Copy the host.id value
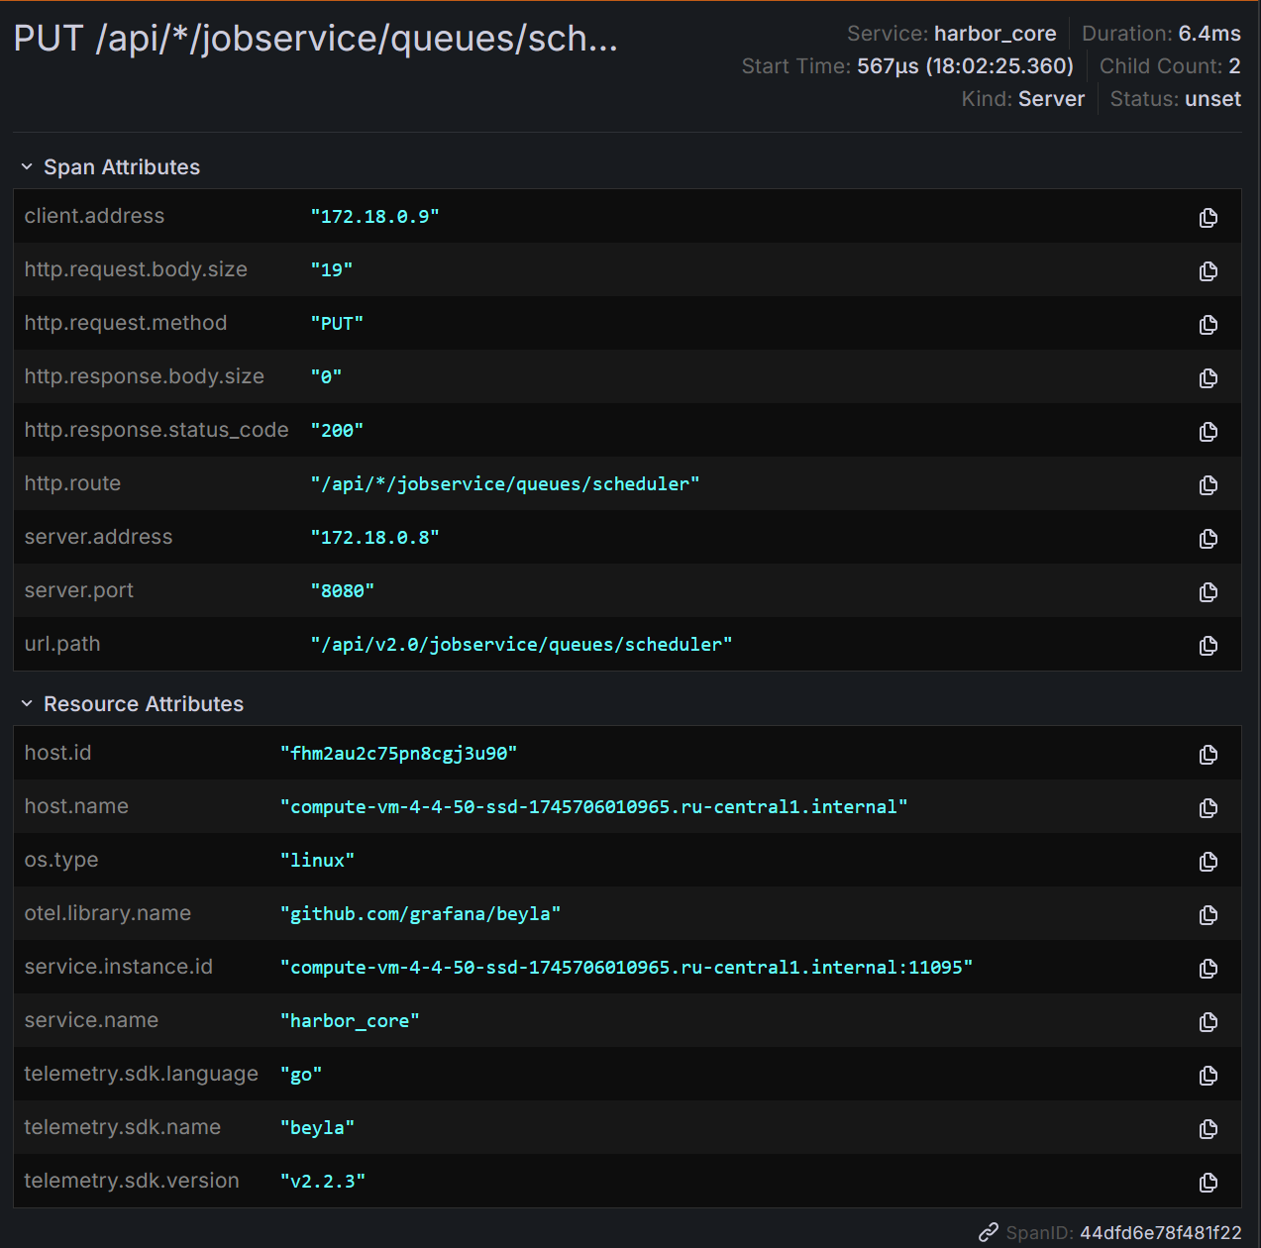The image size is (1261, 1248). click(x=1208, y=755)
